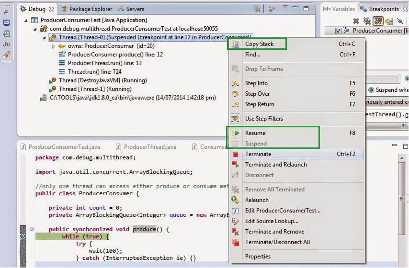Click Edit ProducerConsumerTest launch config icon
This screenshot has width=409, height=268.
(235, 211)
